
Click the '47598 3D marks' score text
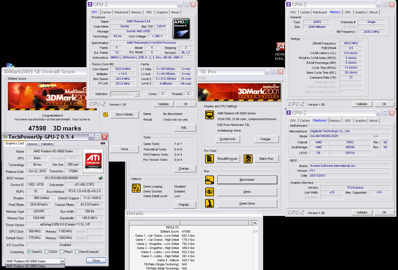pyautogui.click(x=55, y=128)
